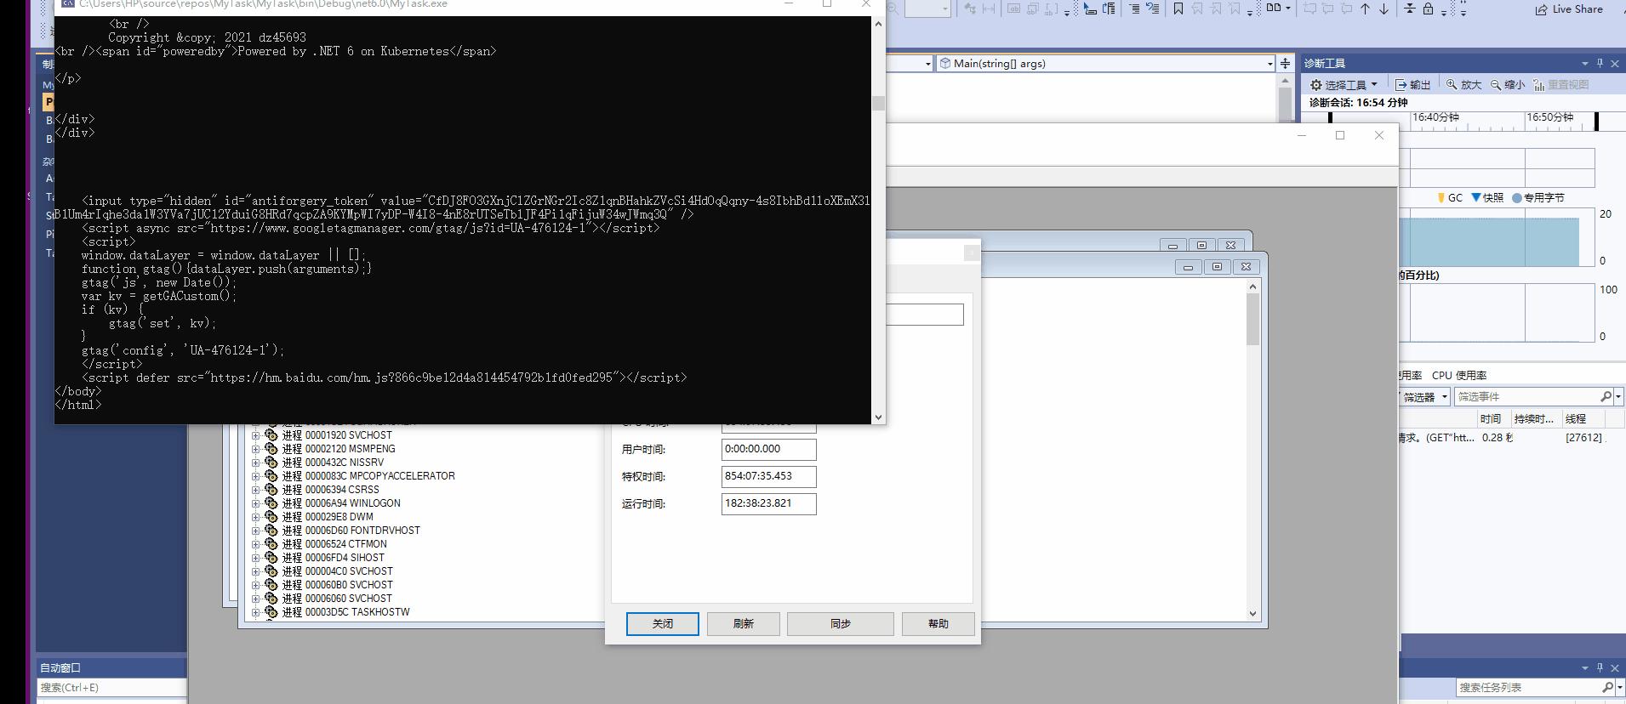Screen dimensions: 1626x704
Task: Click the 16:40分钟 timeline marker
Action: point(1435,117)
